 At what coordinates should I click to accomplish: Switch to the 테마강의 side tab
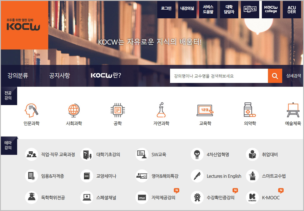tap(9, 146)
